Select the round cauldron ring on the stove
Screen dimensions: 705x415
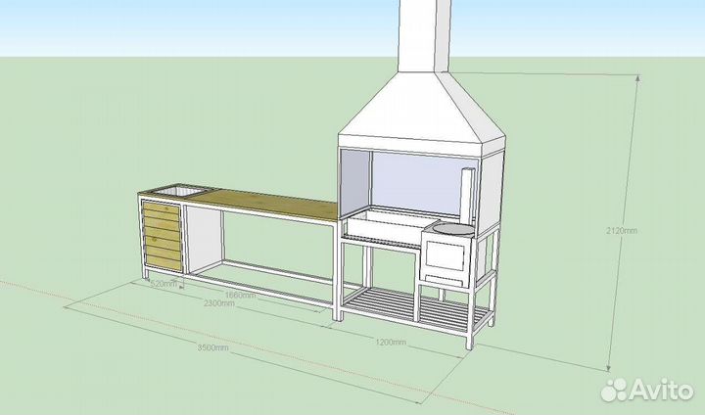[449, 227]
